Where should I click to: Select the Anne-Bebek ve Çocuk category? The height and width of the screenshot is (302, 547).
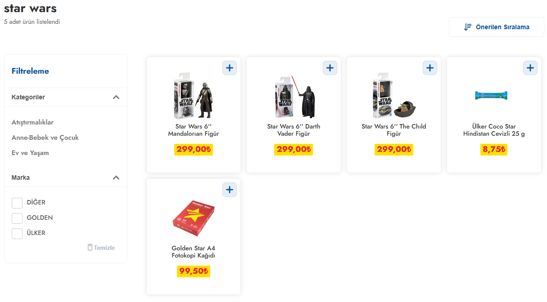(45, 138)
